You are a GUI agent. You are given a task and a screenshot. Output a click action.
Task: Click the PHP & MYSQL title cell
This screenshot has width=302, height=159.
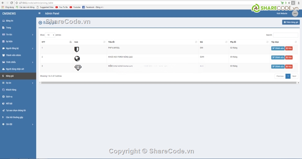[x=153, y=49]
